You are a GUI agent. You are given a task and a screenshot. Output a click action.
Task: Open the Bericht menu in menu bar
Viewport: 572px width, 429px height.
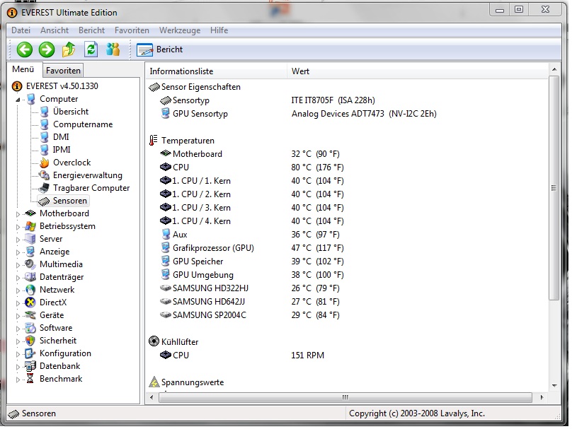click(x=91, y=30)
